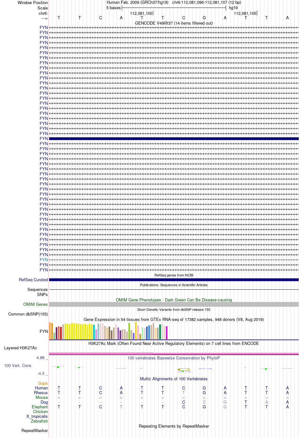Click the Sequences track label
The width and height of the screenshot is (299, 438).
pos(37,289)
